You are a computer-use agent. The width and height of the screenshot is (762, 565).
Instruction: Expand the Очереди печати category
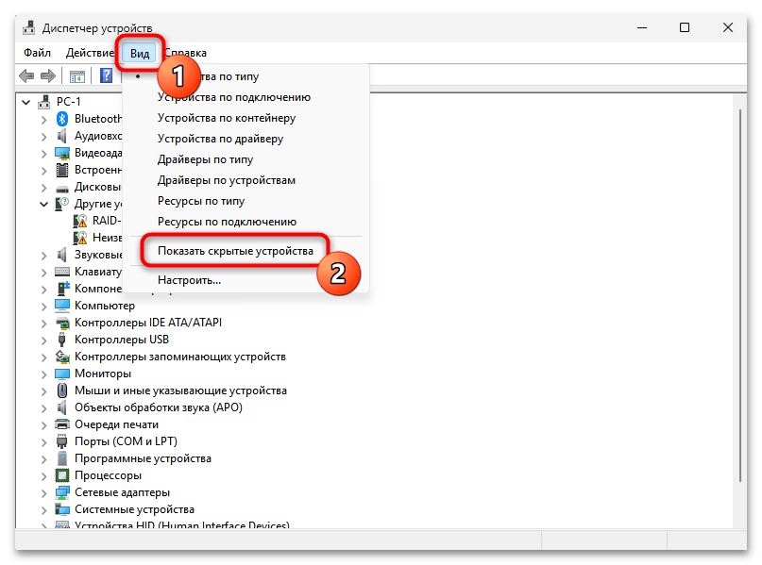[x=43, y=425]
